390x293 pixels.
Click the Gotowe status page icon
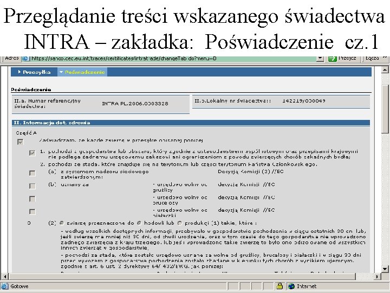point(5,286)
